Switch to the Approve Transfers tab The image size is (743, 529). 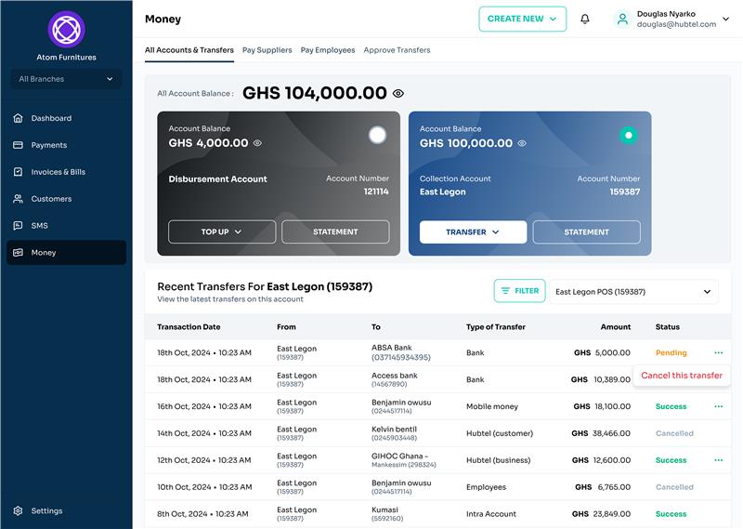397,50
